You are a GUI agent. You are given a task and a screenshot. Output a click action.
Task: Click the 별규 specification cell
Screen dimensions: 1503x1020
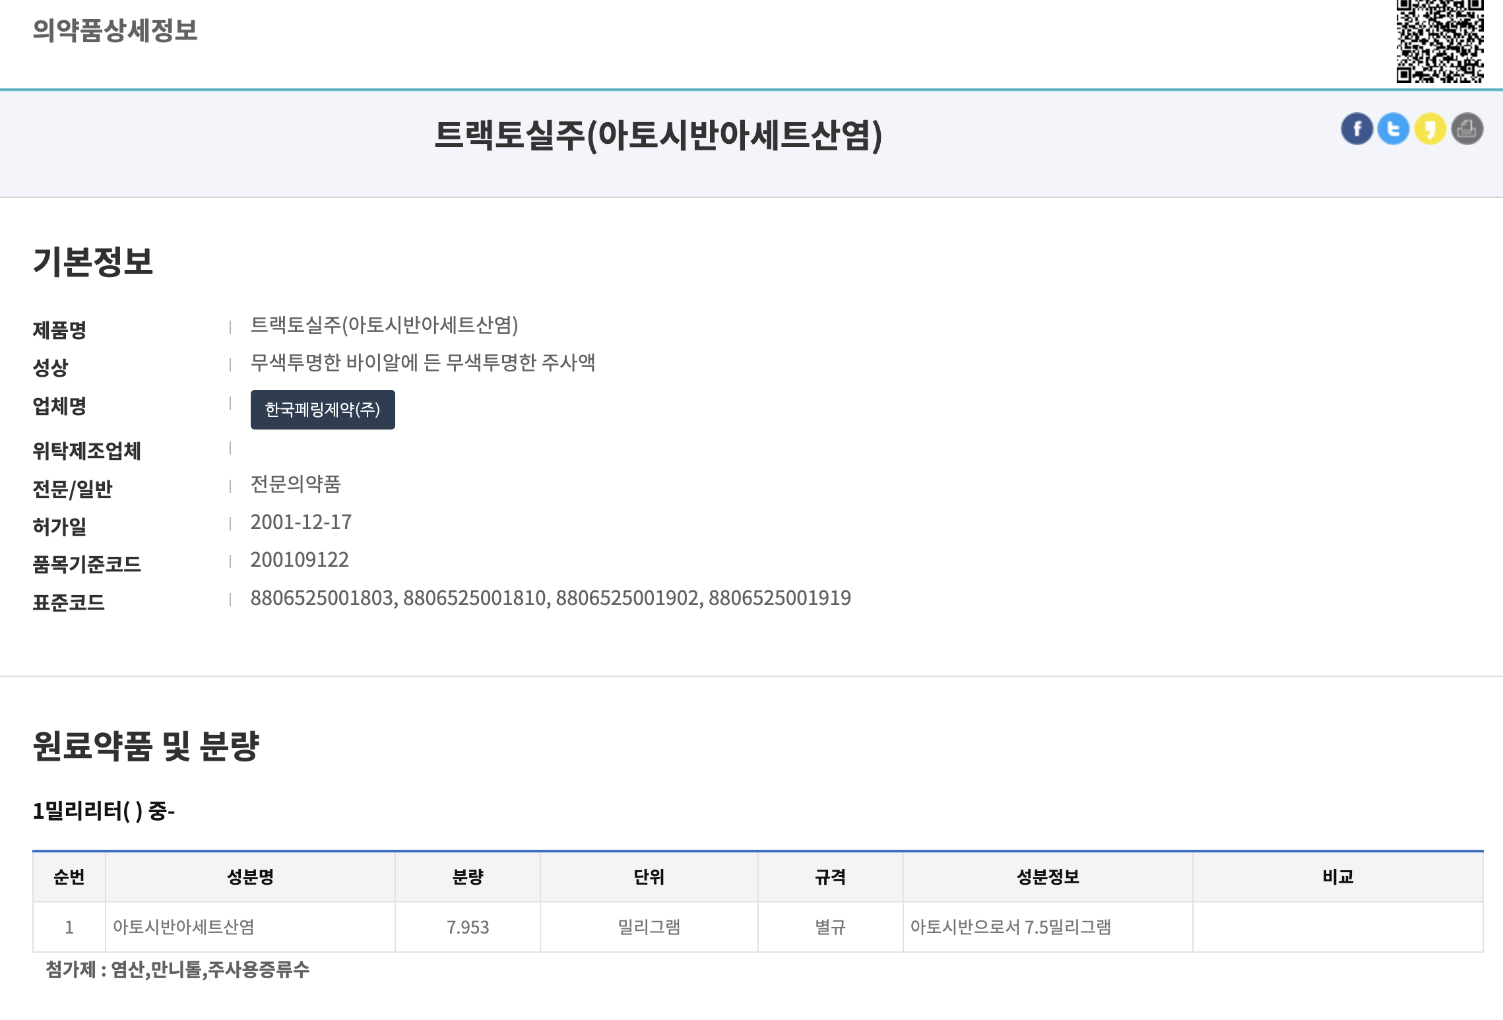(x=829, y=927)
